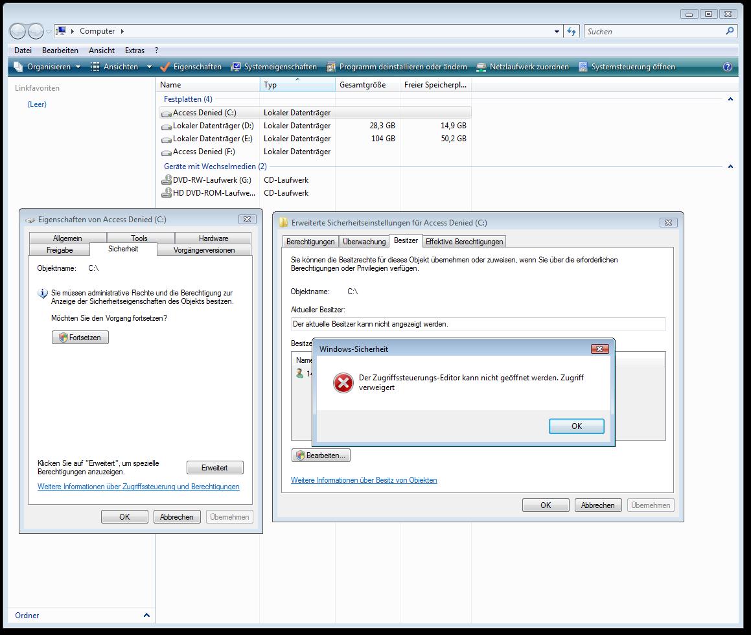Click the Back navigation arrow
The height and width of the screenshot is (635, 751).
(x=17, y=31)
